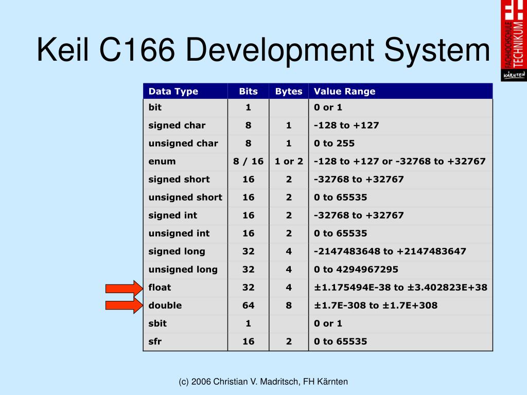Click the '0 to 255' value range
527x395 pixels.
(335, 143)
